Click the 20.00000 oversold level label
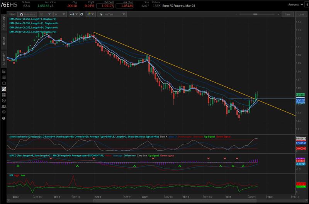309x204 pixels. [x=301, y=148]
